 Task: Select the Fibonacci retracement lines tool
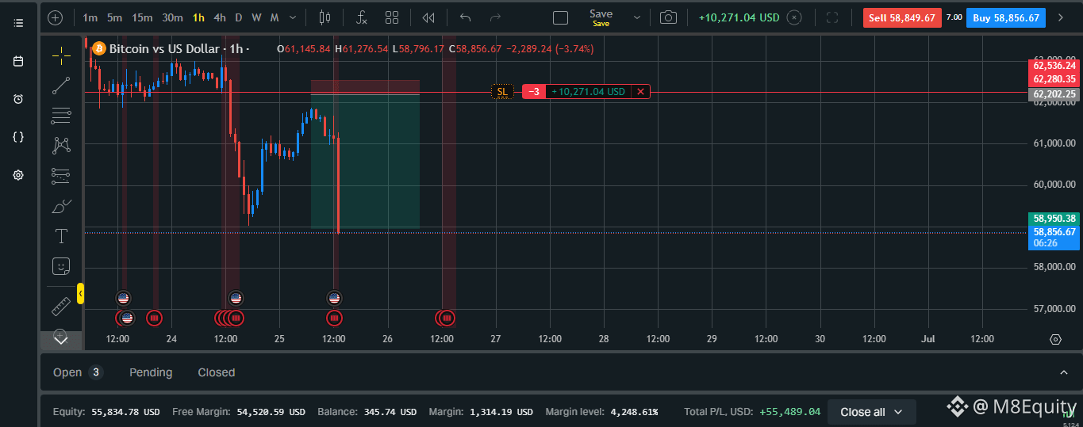pyautogui.click(x=61, y=116)
